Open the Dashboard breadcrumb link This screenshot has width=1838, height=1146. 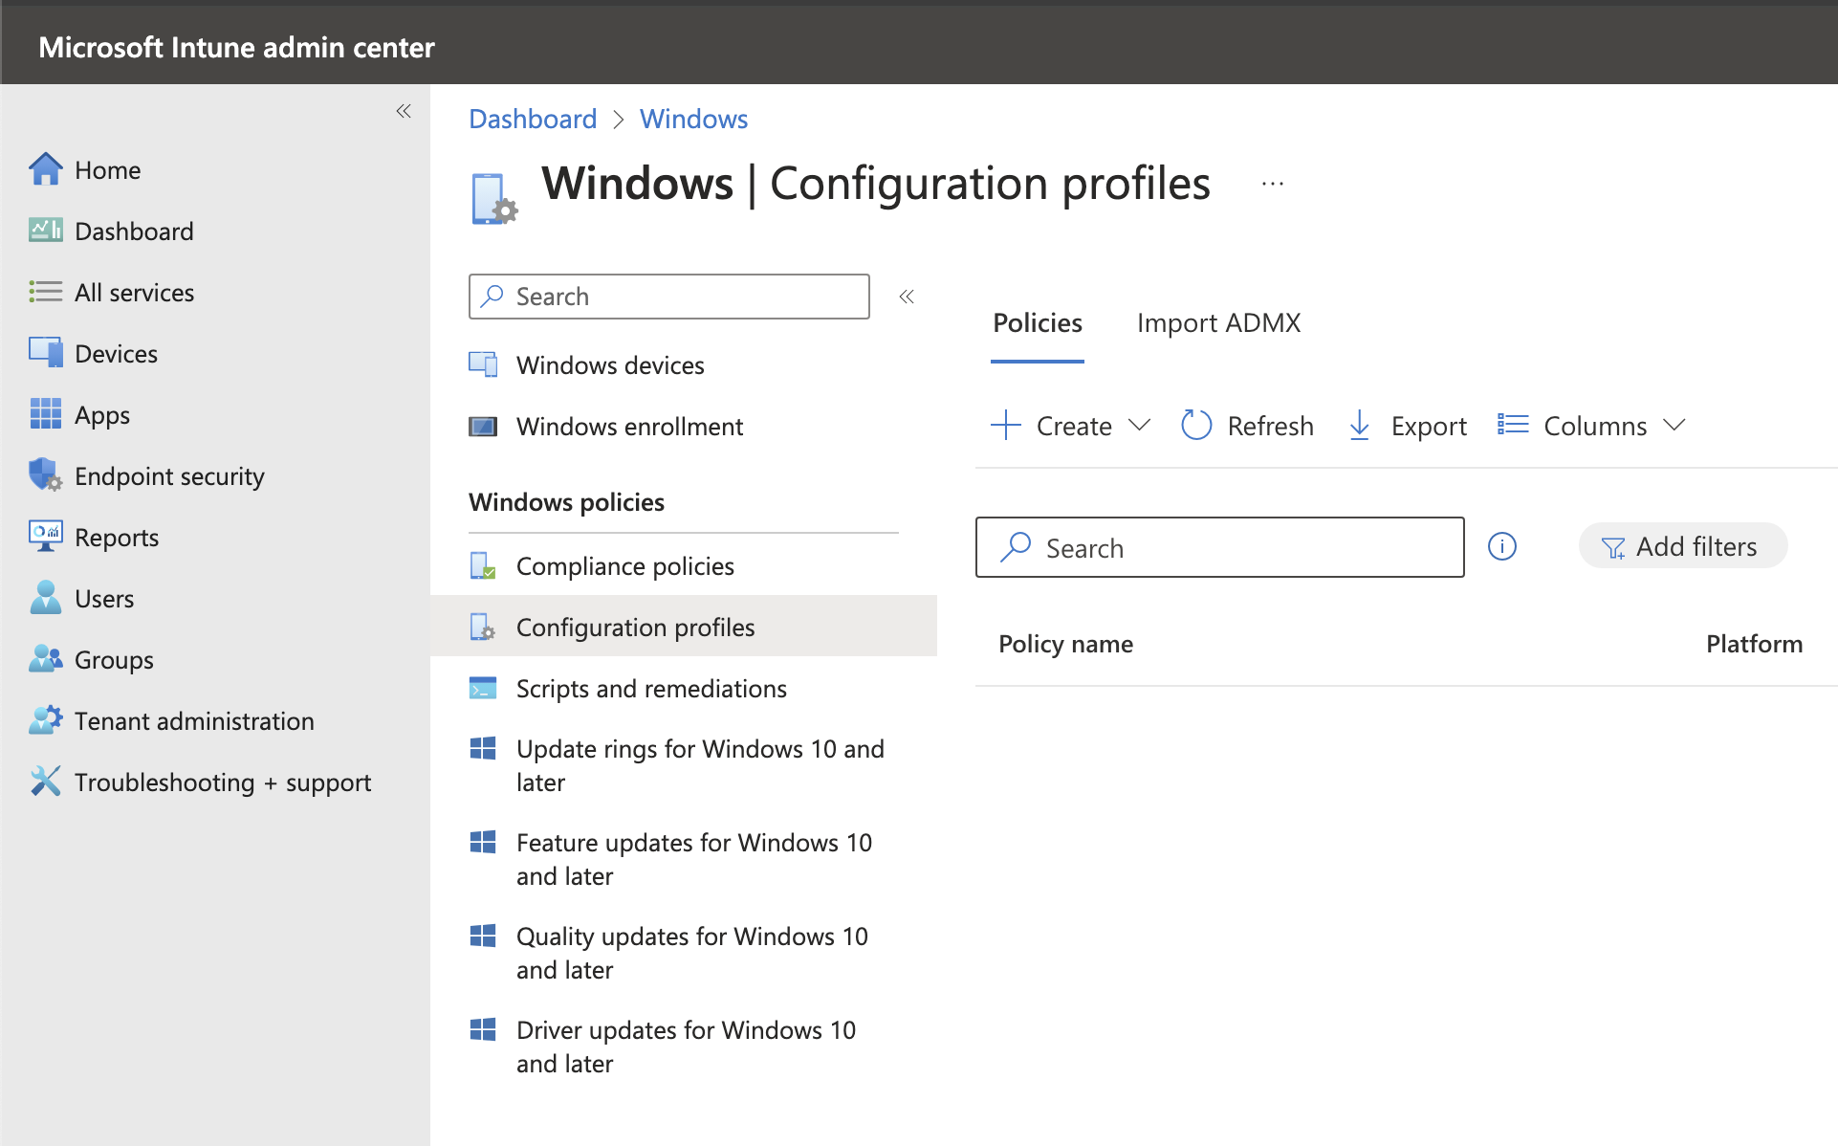[532, 118]
